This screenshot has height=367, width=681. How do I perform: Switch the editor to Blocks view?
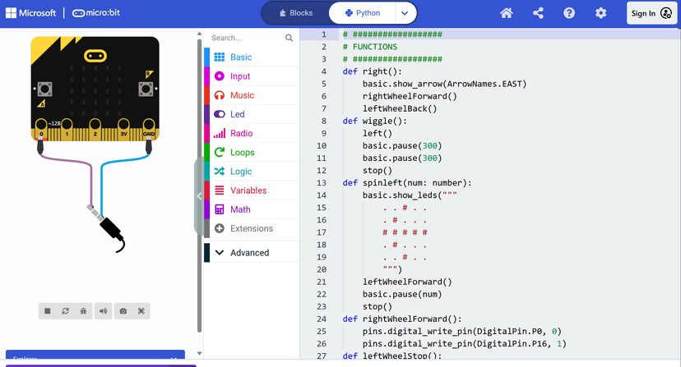[296, 13]
